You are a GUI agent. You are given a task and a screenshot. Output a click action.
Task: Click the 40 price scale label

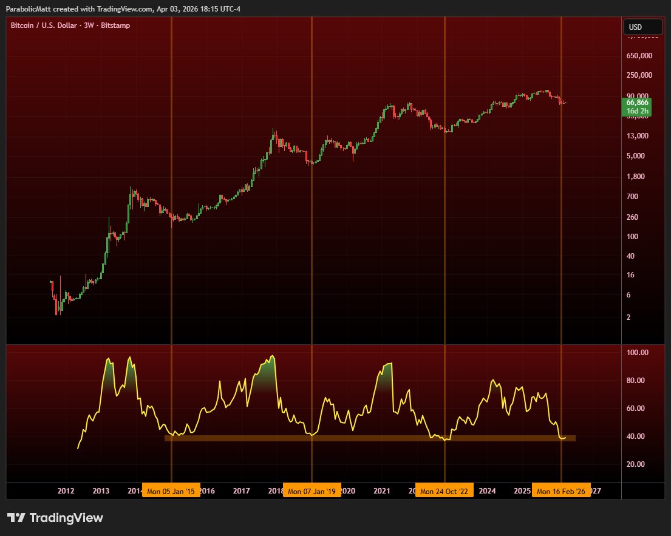[630, 256]
